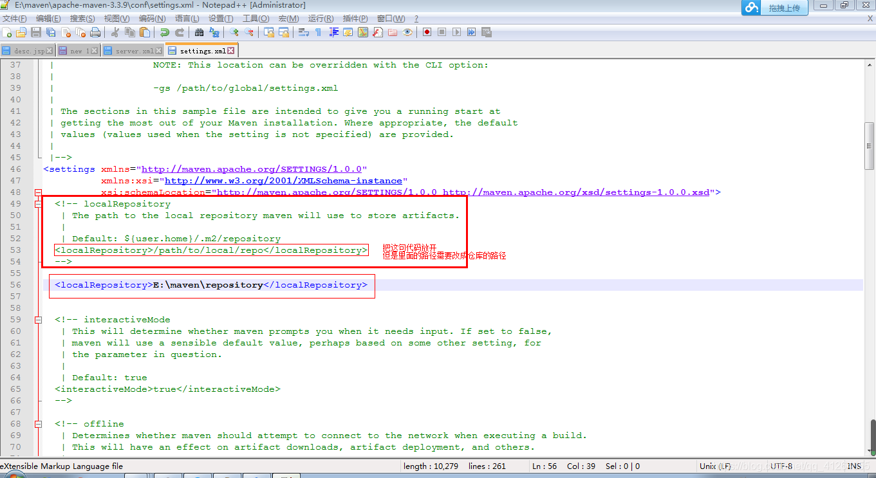876x478 pixels.
Task: Toggle synchronized horizontal scrolling
Action: click(x=284, y=32)
